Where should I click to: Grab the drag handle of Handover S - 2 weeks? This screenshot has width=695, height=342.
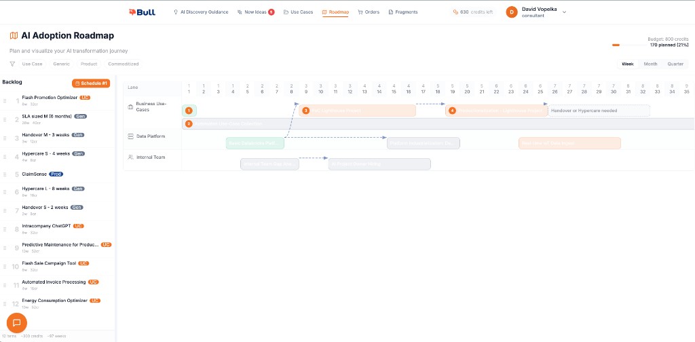[x=5, y=210]
